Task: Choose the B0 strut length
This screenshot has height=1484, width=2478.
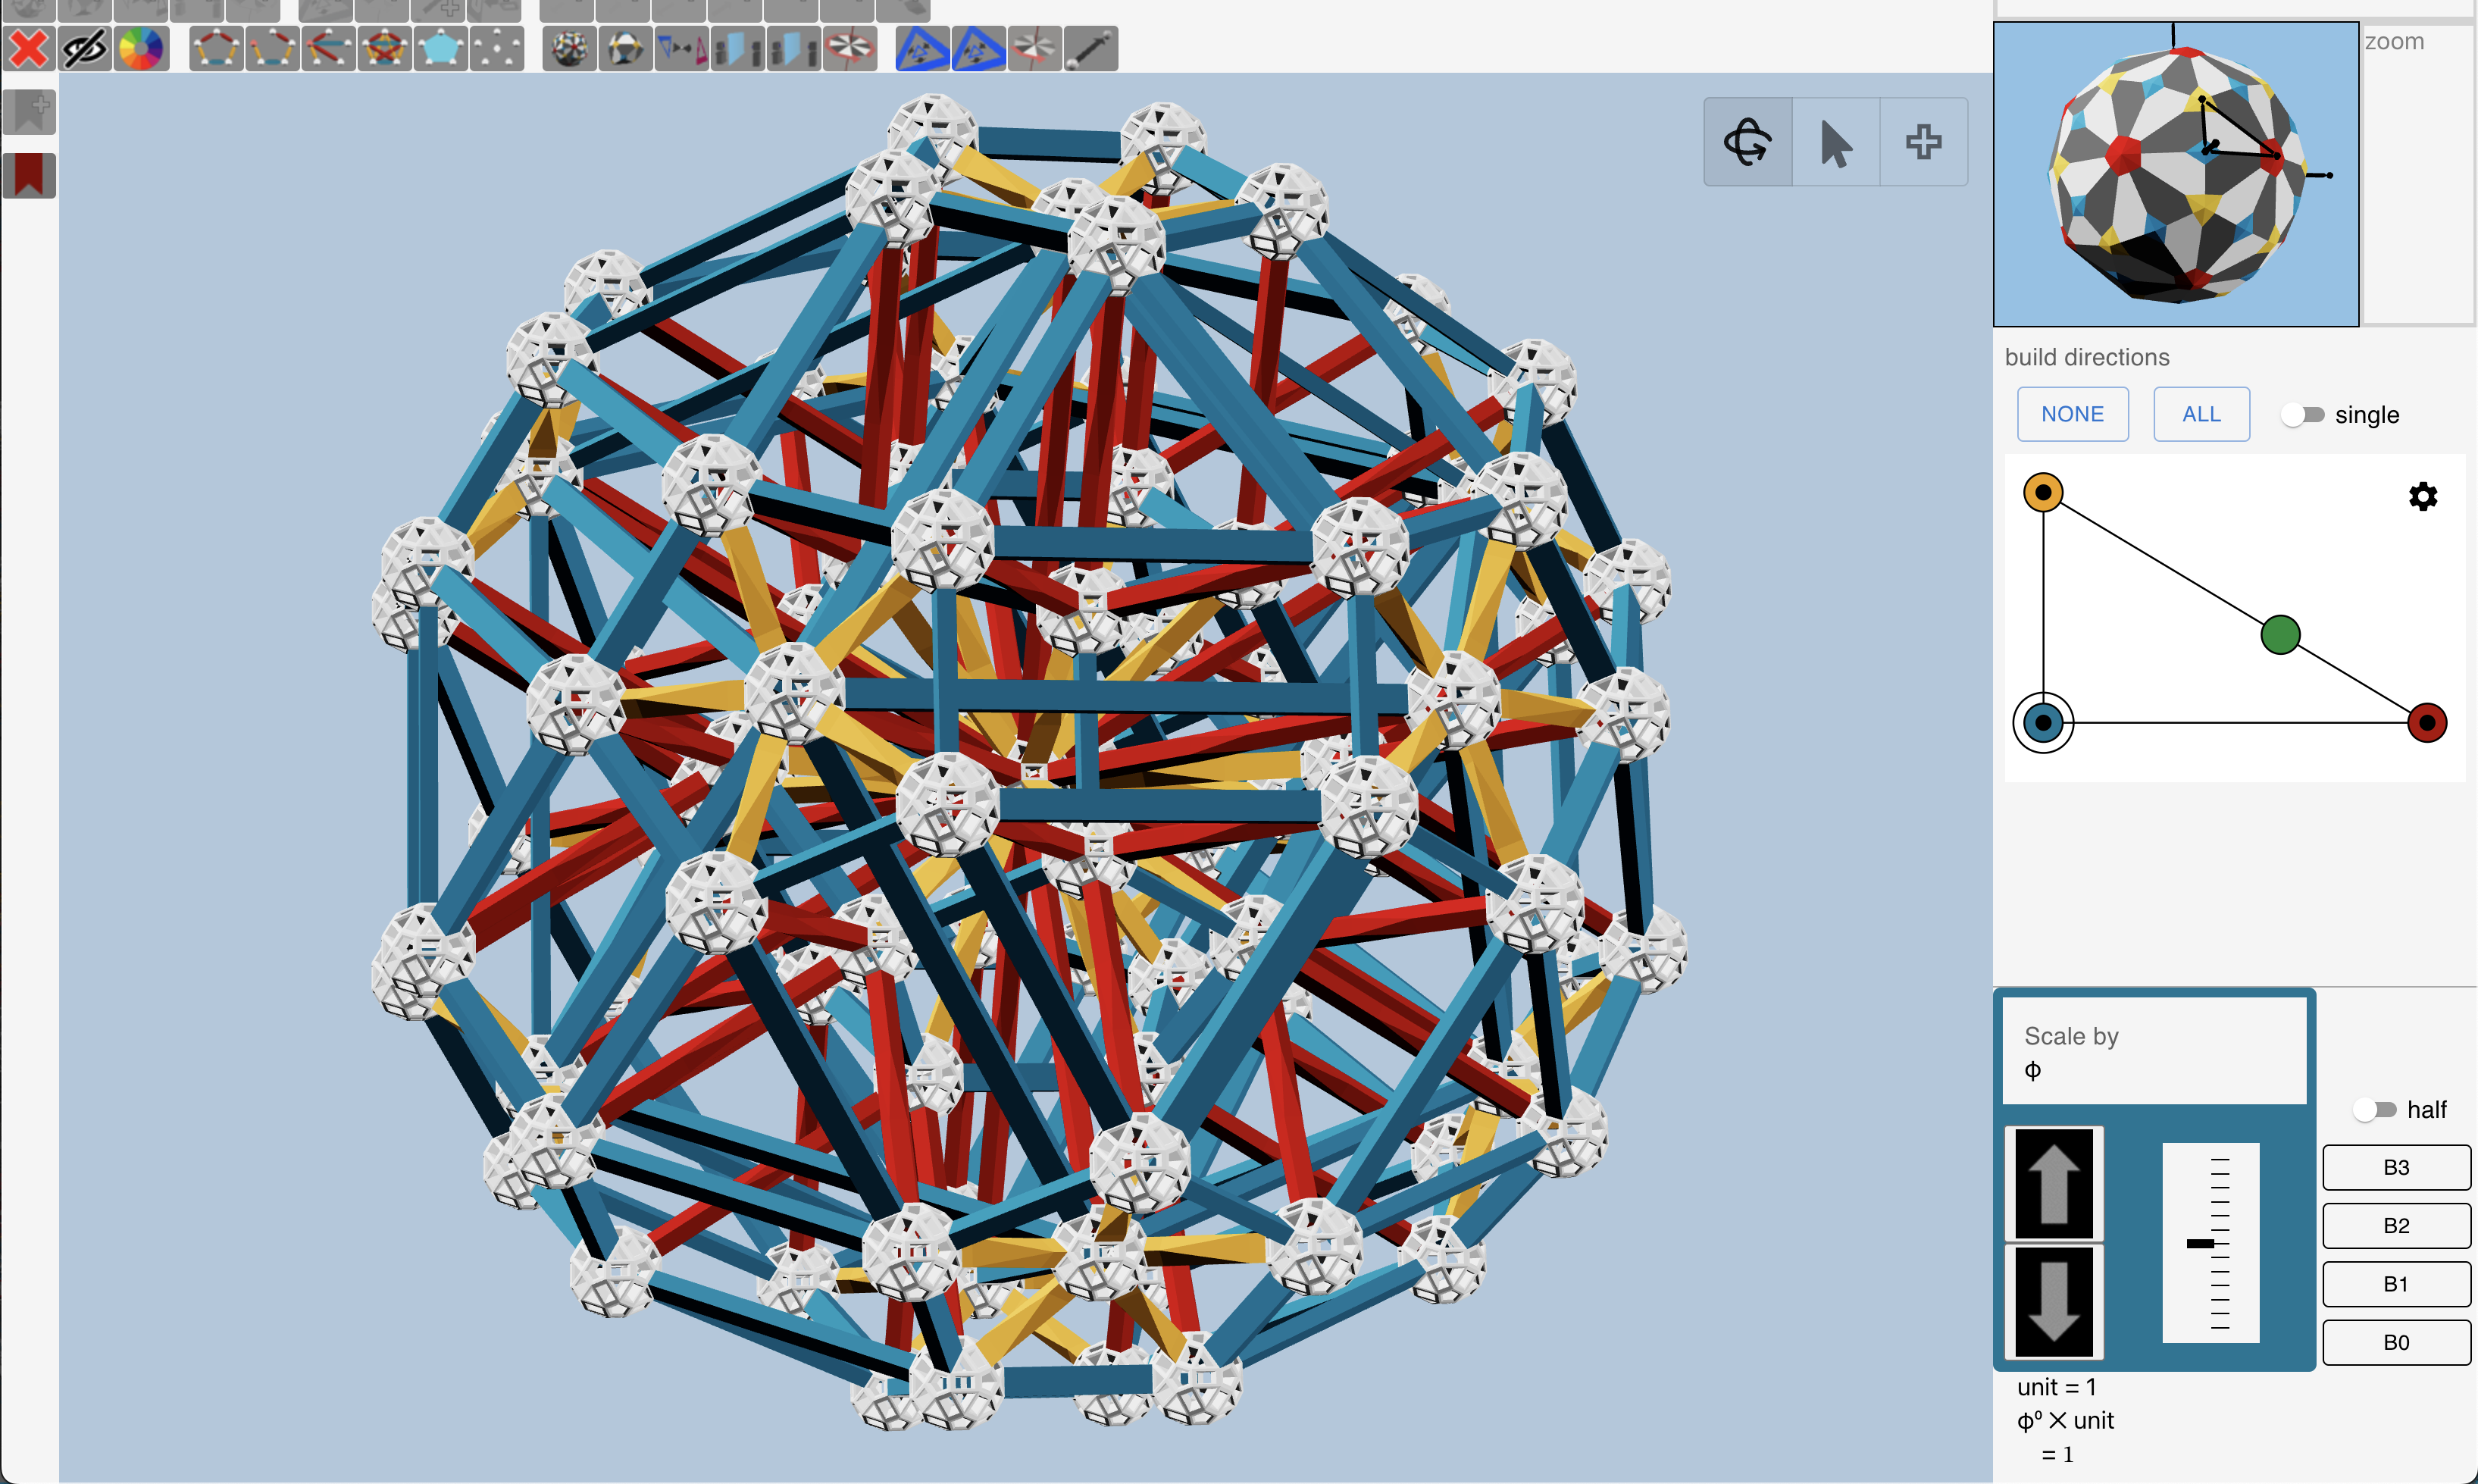Action: click(2396, 1342)
